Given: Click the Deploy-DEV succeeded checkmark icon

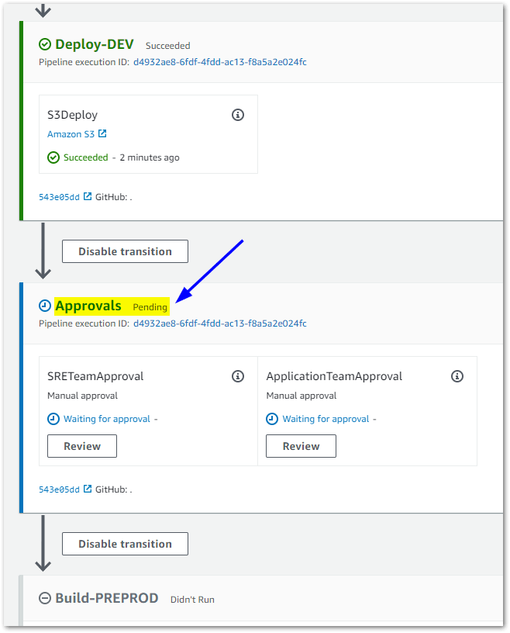Looking at the screenshot, I should click(45, 44).
